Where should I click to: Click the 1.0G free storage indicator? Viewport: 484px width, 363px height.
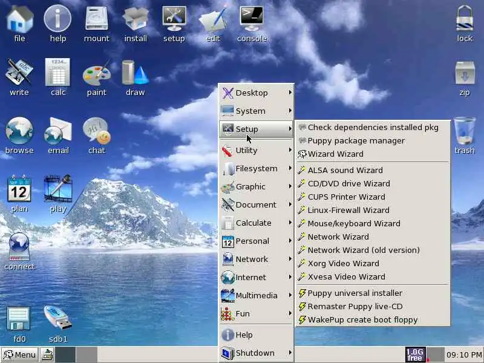[x=415, y=355]
